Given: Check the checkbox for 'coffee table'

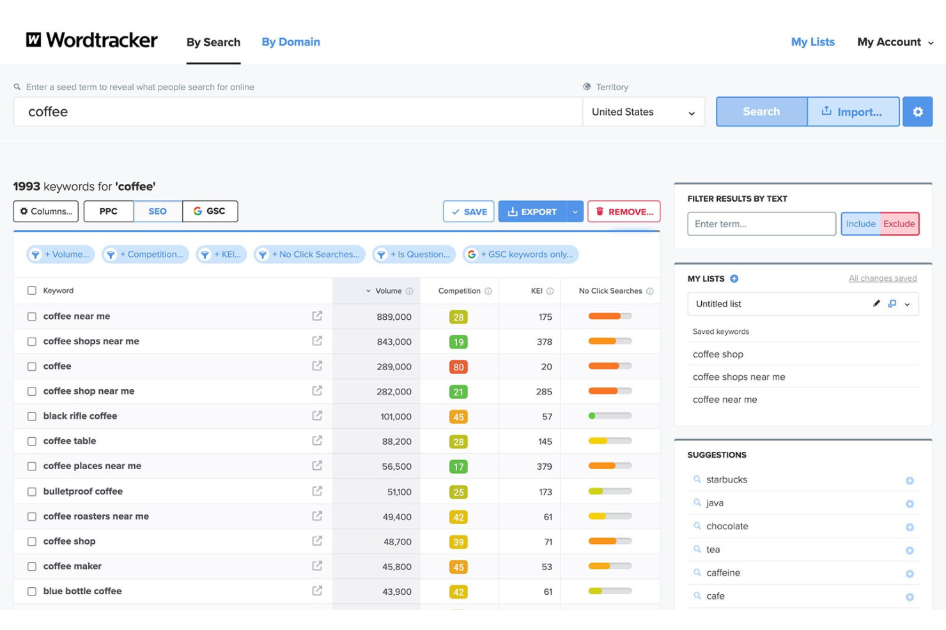Looking at the screenshot, I should 32,440.
